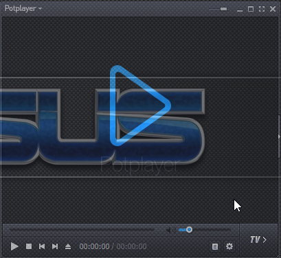Open the Potplayer main menu dropdown
The height and width of the screenshot is (258, 281).
[23, 8]
